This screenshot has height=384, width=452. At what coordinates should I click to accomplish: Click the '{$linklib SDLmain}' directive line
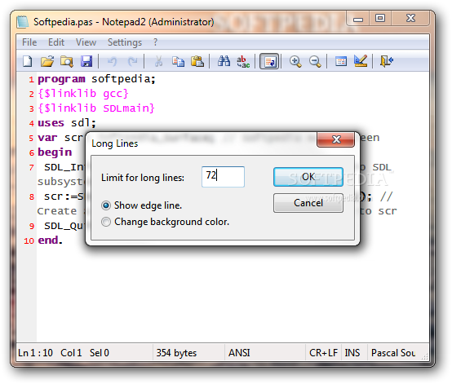click(x=96, y=108)
